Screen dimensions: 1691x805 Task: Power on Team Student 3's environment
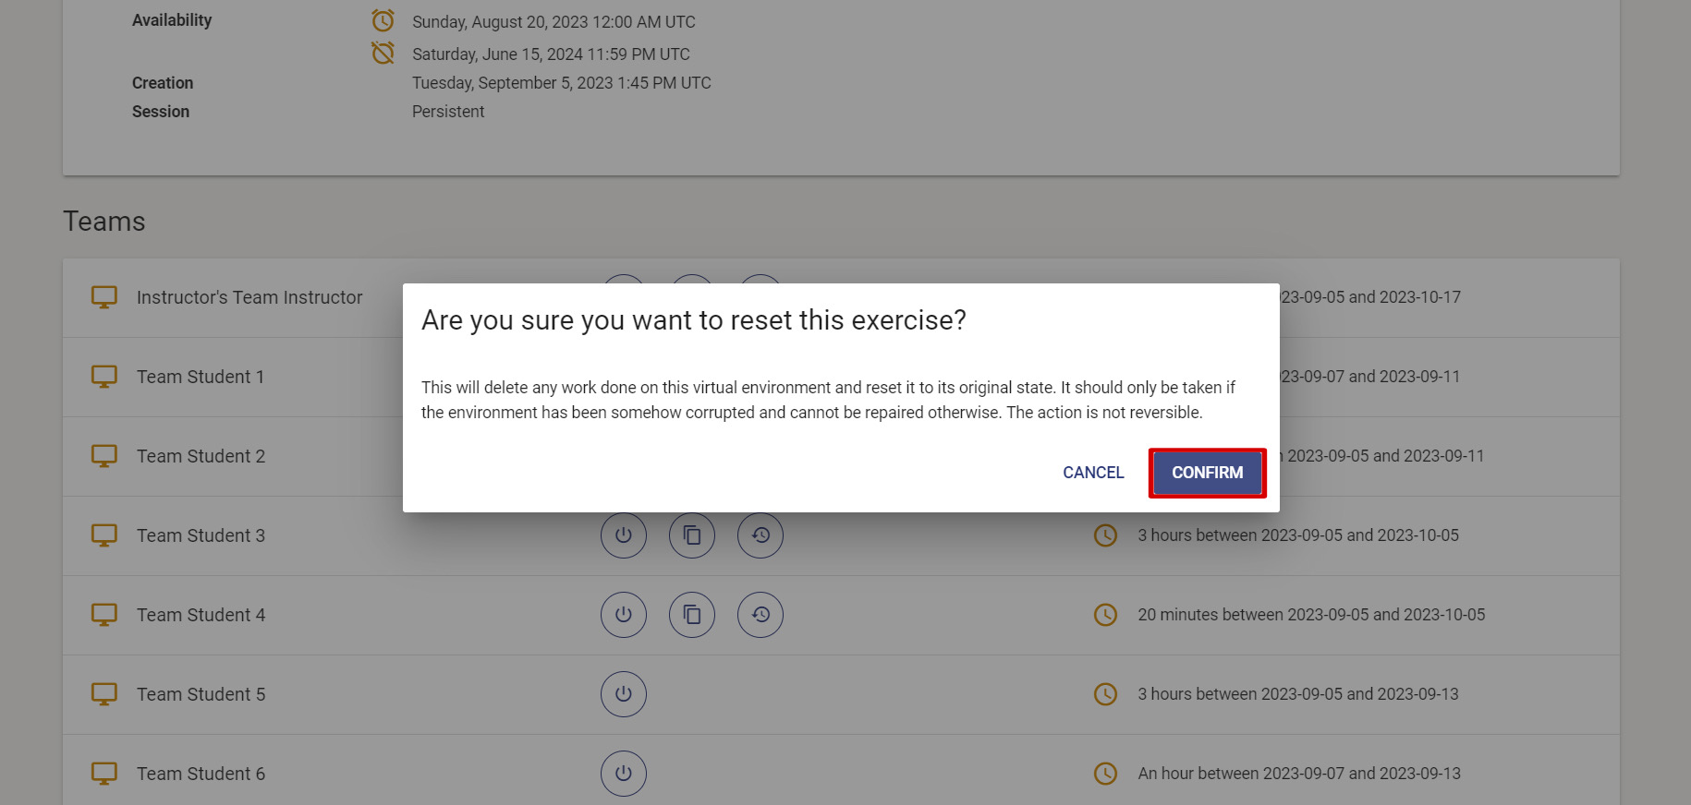point(624,535)
